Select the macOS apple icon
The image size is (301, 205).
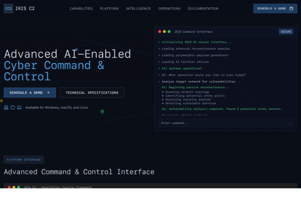tap(12, 107)
